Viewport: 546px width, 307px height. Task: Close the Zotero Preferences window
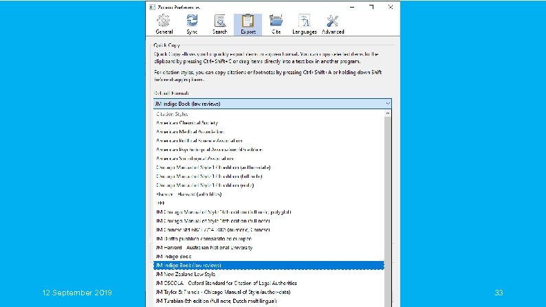[391, 7]
